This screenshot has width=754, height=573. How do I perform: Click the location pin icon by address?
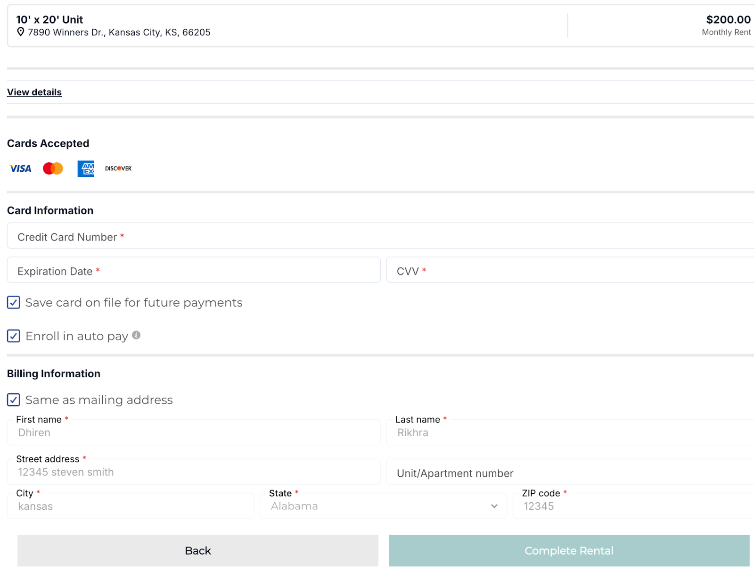21,32
